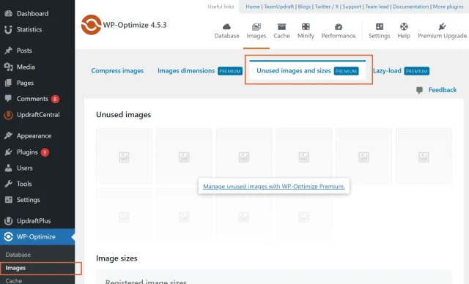The width and height of the screenshot is (469, 284).
Task: Open UpdraftCentral in the sidebar
Action: coord(38,115)
